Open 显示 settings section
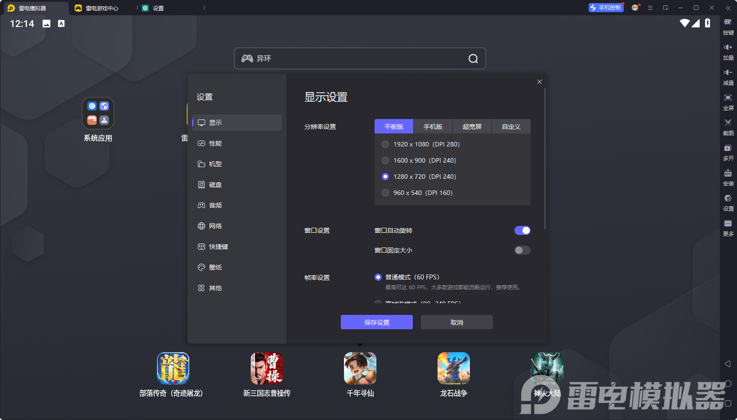Viewport: 737px width, 420px height. click(237, 123)
